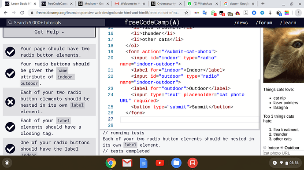Click the Chrome OS launcher circle
The height and width of the screenshot is (170, 304).
click(x=7, y=163)
